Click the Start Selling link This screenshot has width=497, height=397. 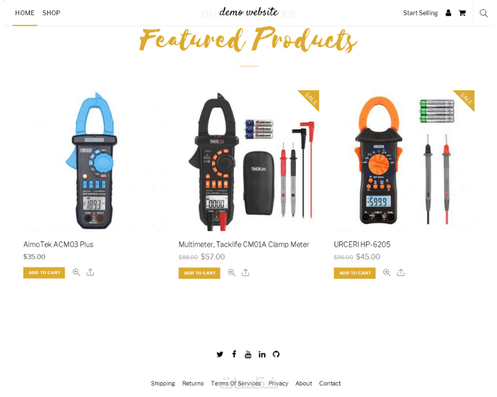[x=421, y=13]
